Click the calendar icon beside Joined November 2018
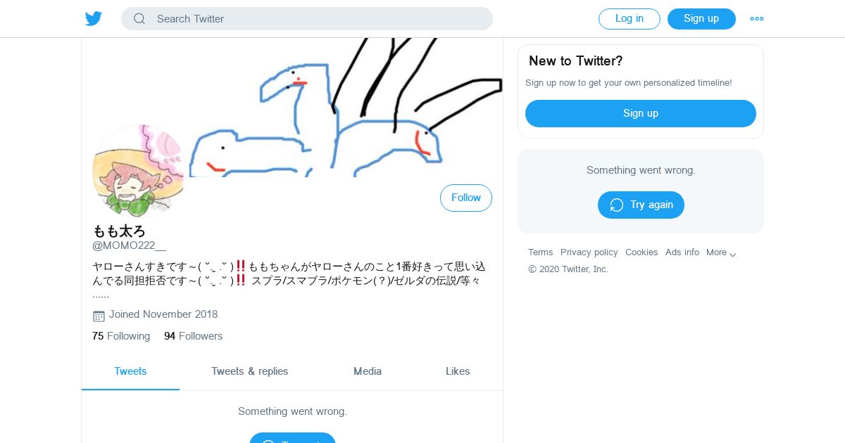The height and width of the screenshot is (443, 845). (99, 316)
